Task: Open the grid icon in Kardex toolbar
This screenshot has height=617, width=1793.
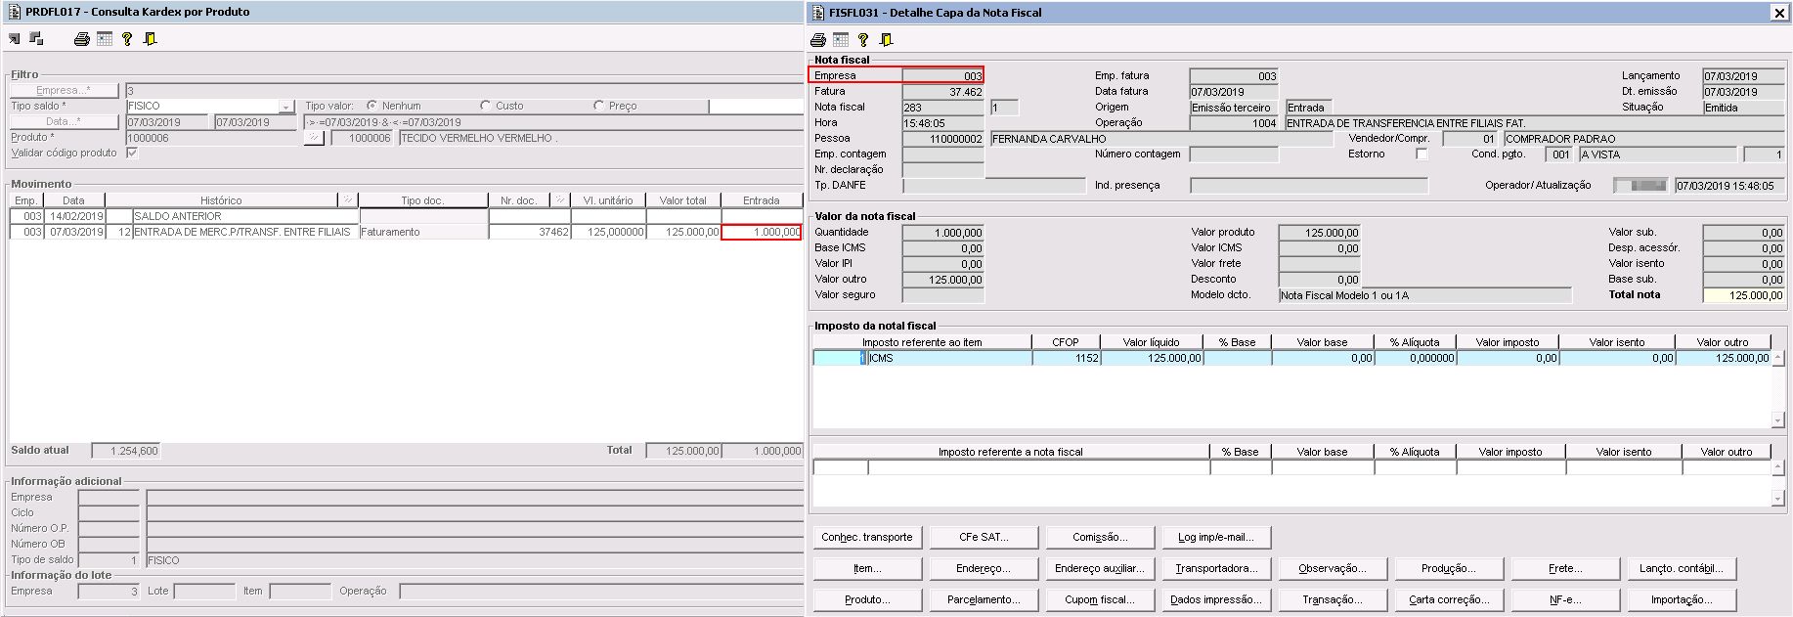Action: tap(105, 39)
